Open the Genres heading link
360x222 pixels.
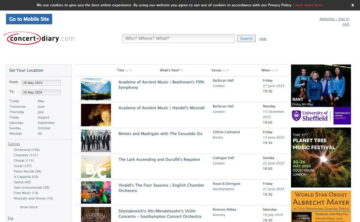click(x=14, y=144)
